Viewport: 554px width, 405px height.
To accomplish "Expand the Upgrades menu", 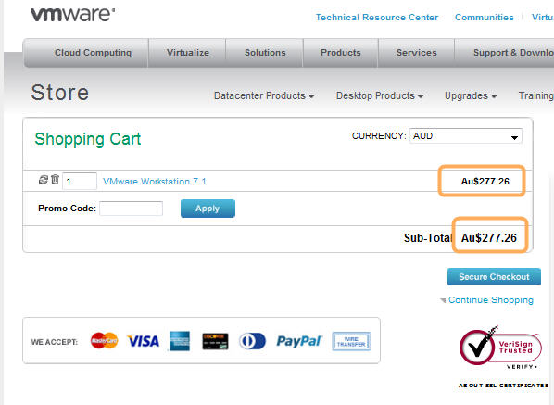I will [471, 95].
